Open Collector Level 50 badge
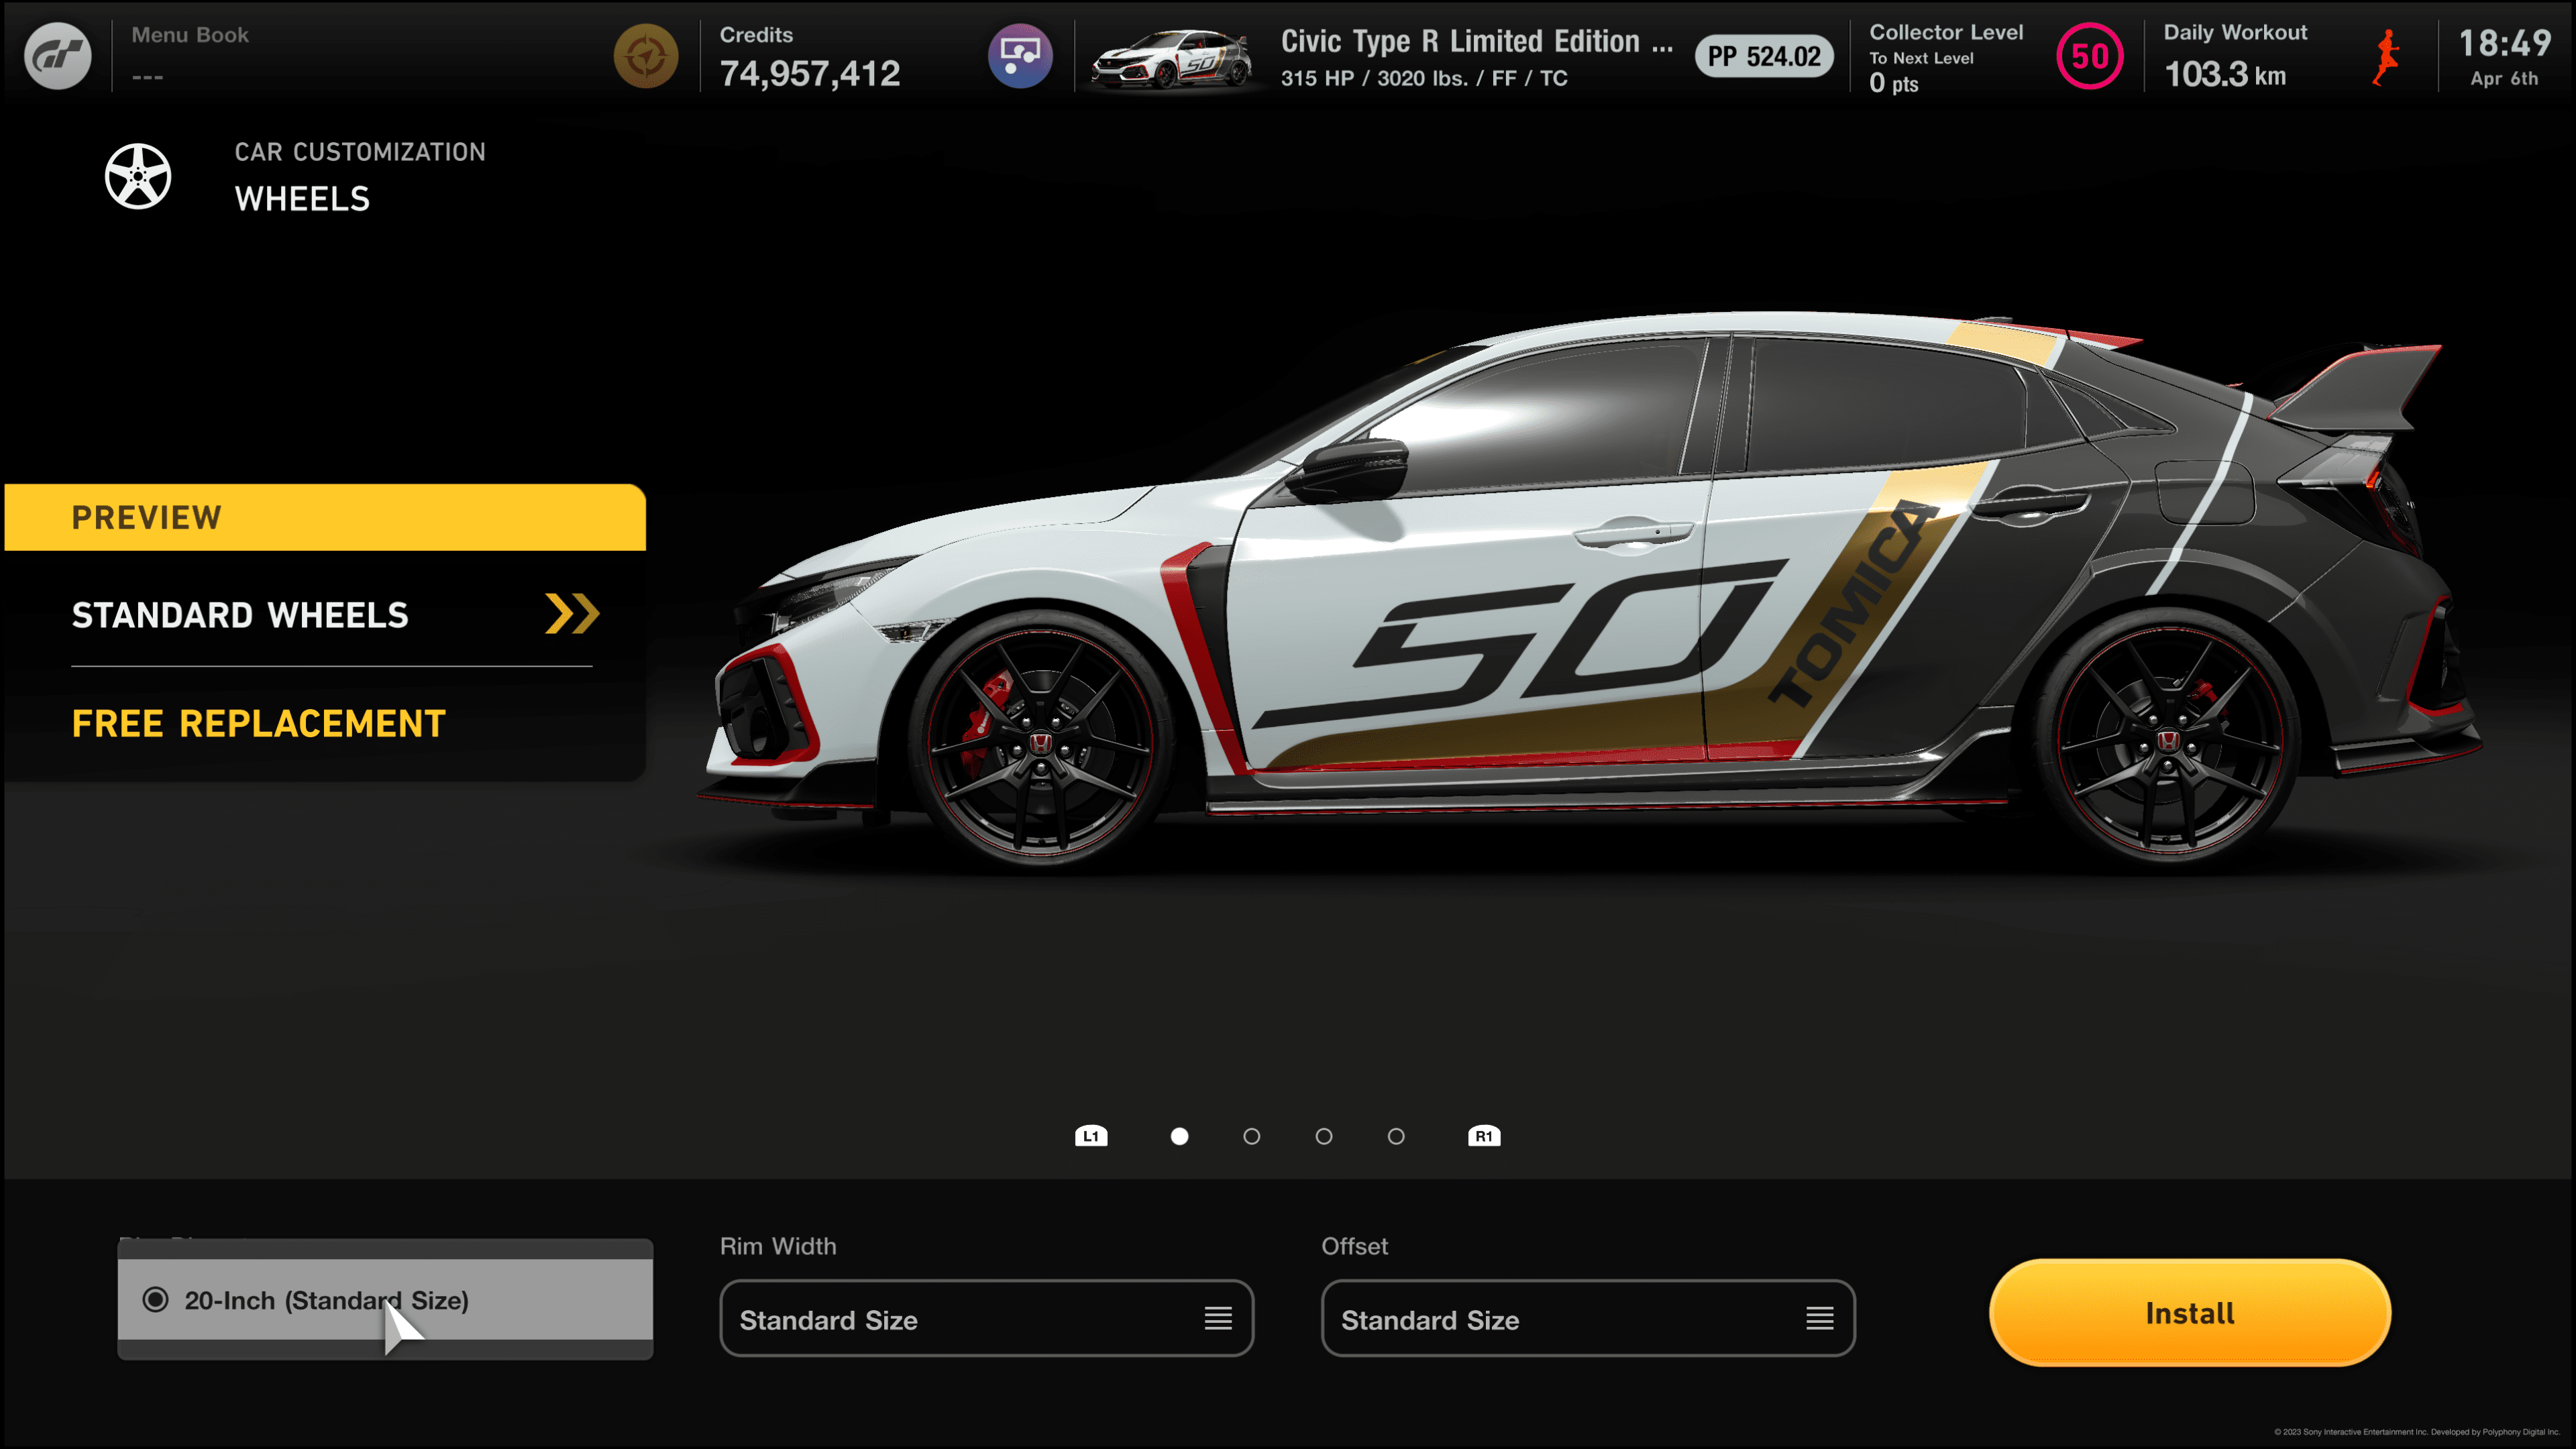Viewport: 2576px width, 1449px height. point(2089,56)
